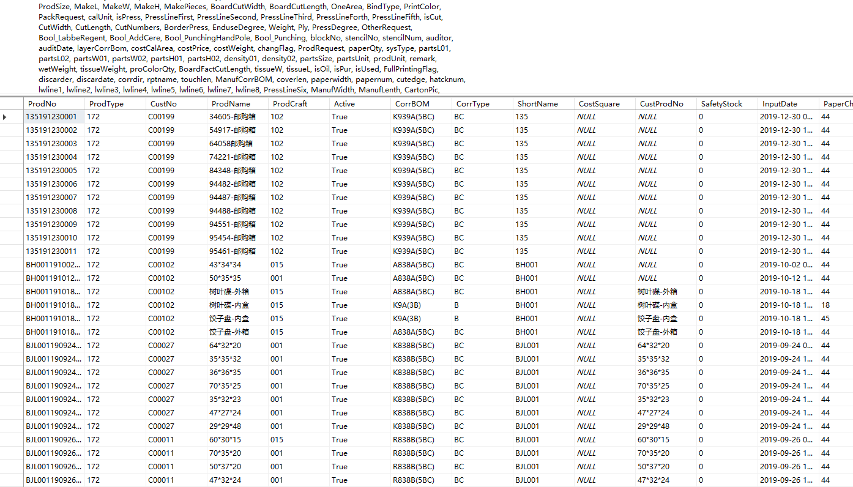Click 29*29*48 in ProdName column
853x487 pixels.
click(x=237, y=426)
